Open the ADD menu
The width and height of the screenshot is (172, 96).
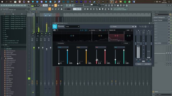click(6, 5)
